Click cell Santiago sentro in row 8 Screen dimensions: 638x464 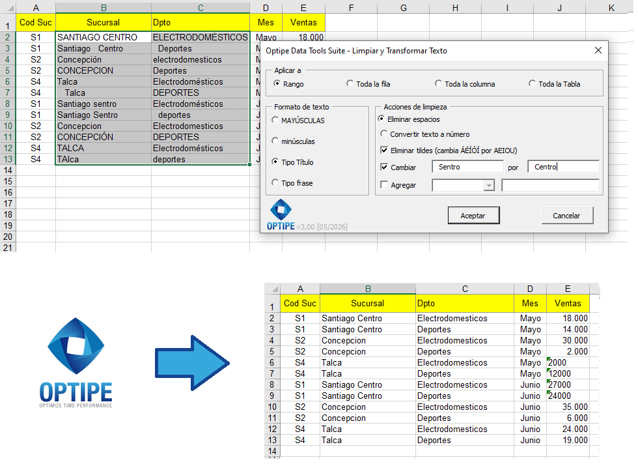(104, 104)
